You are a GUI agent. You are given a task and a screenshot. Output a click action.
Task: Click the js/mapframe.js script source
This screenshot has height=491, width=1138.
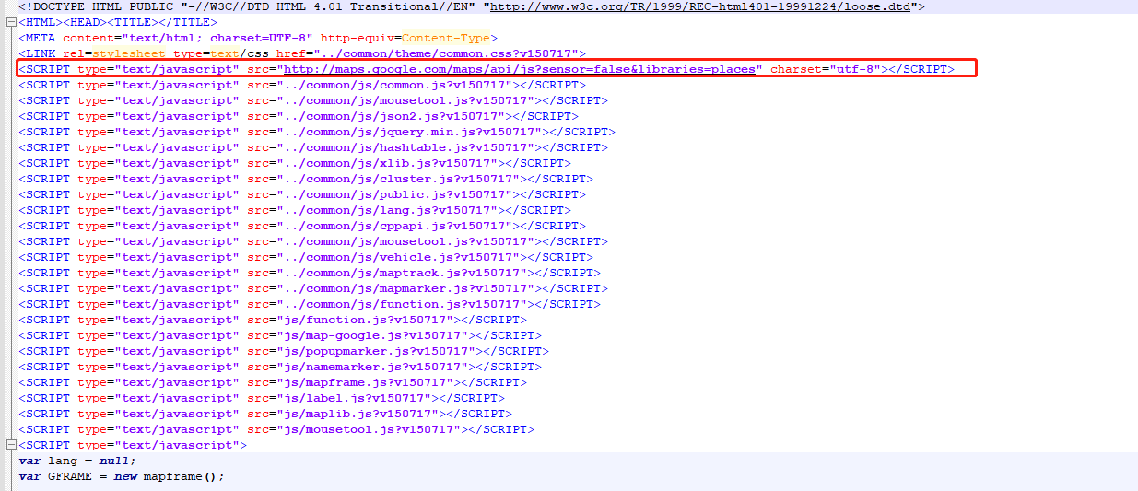click(x=365, y=383)
